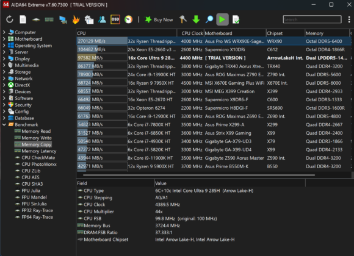354x256 pixels.
Task: Open the OSD panel icon
Action: pyautogui.click(x=115, y=20)
